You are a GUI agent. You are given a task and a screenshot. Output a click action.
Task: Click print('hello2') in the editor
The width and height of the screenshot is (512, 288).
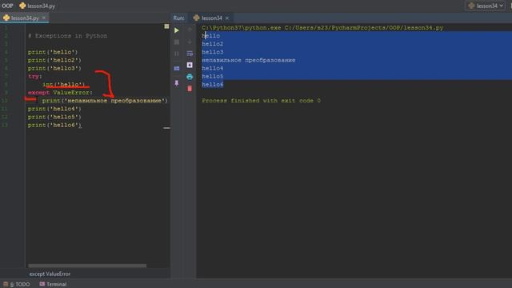point(54,60)
